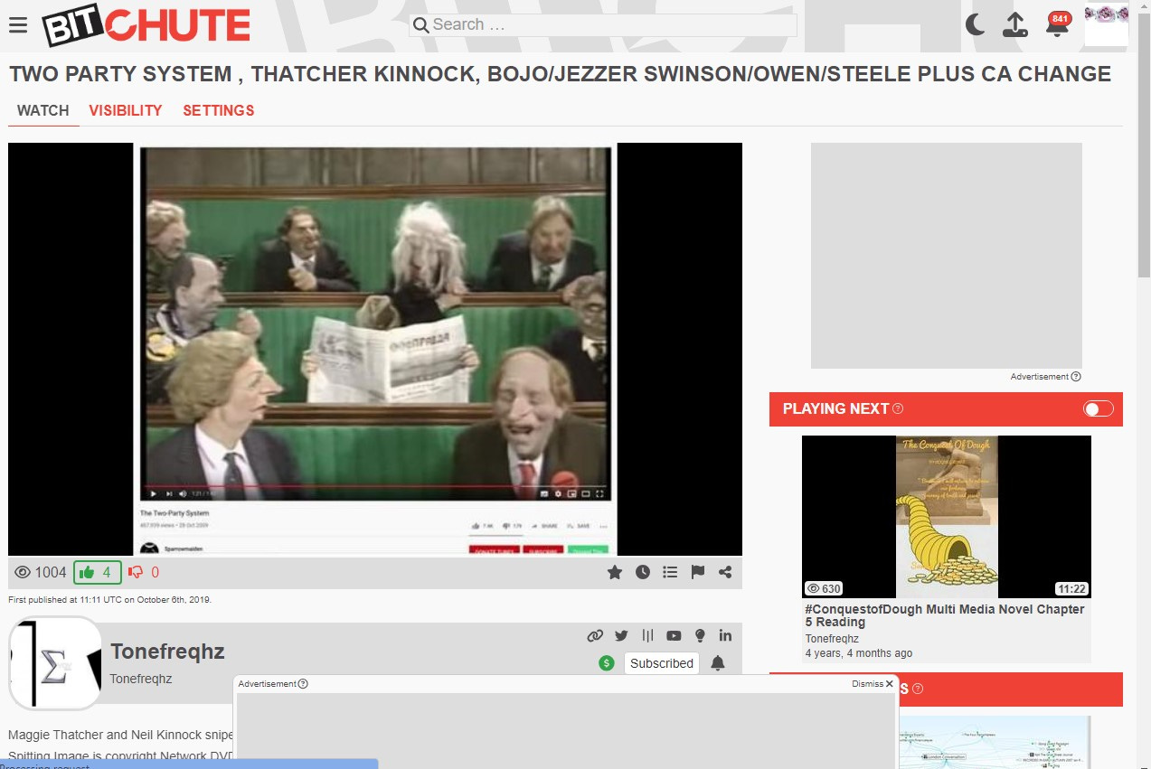1151x769 pixels.
Task: Open #ConquestofDough Chapter 5 Reading title
Action: point(945,615)
